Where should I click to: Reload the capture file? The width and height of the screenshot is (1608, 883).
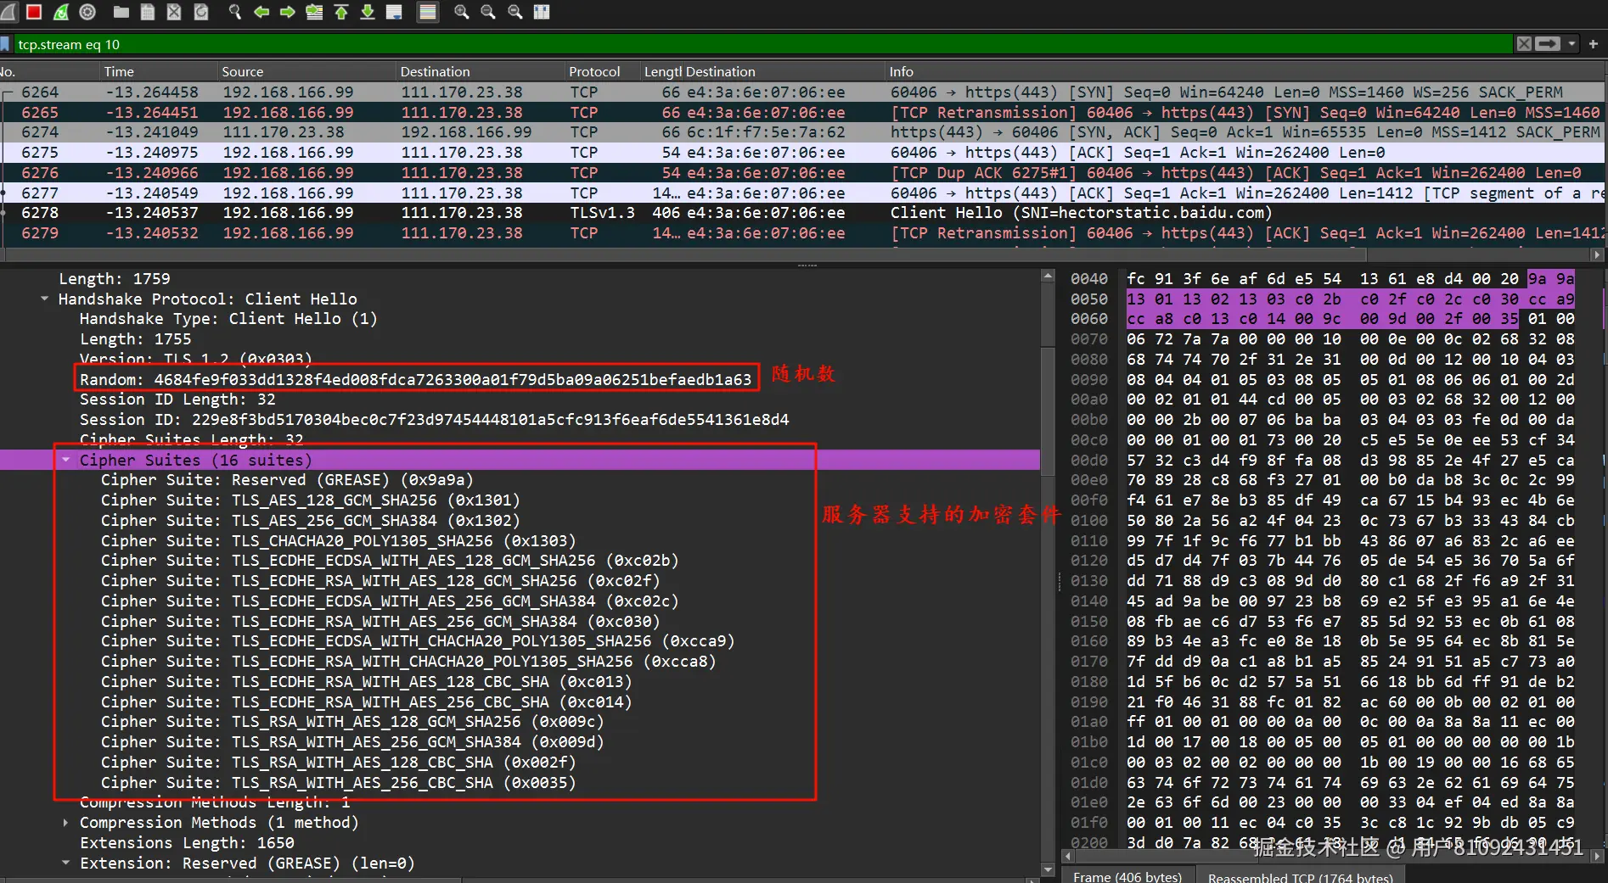(201, 12)
